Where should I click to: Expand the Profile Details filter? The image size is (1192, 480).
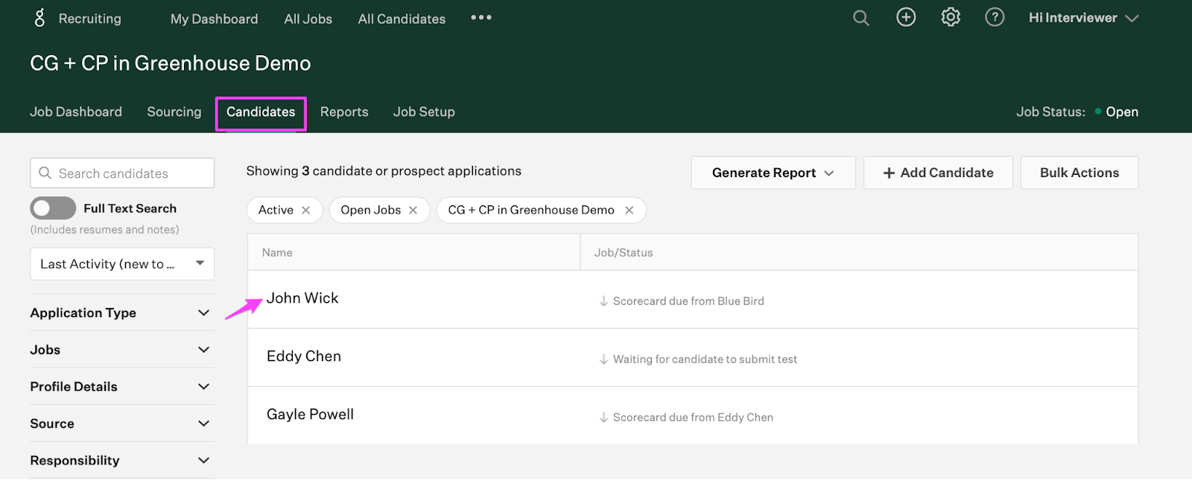[x=122, y=386]
